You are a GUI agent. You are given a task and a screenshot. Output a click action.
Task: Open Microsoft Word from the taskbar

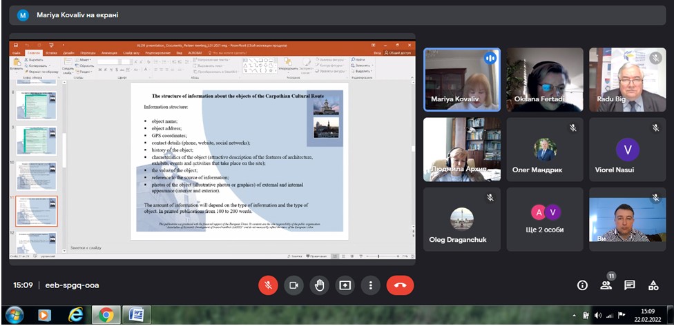point(136,315)
